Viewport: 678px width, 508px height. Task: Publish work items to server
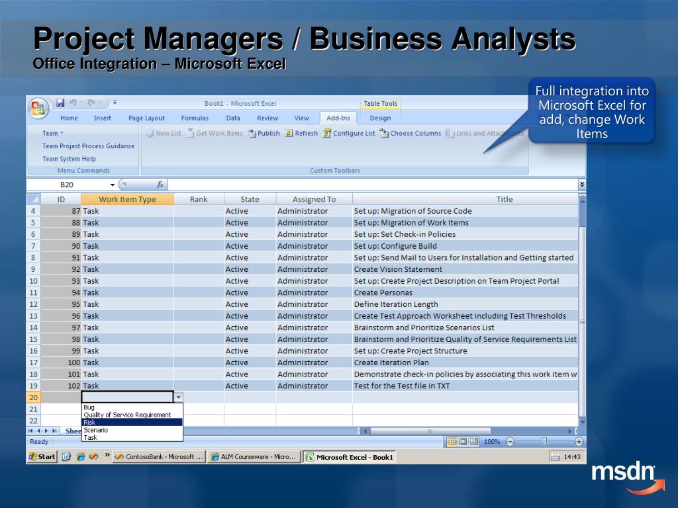[x=264, y=133]
